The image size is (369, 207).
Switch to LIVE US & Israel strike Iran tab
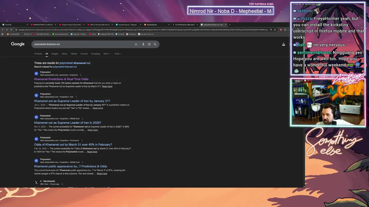tap(99, 25)
